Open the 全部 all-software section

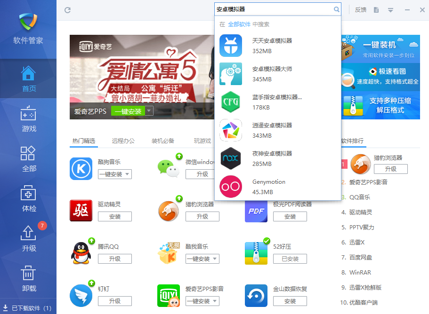click(x=28, y=159)
